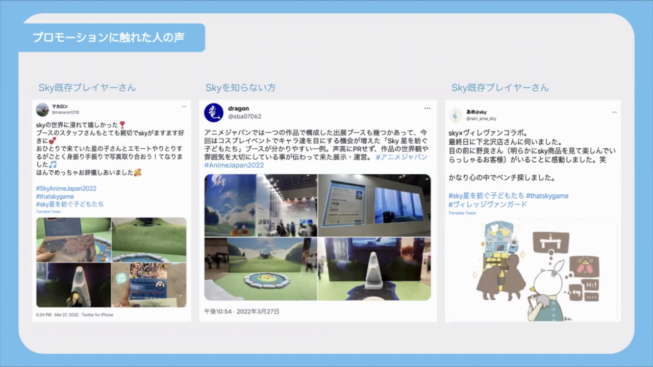The image size is (653, 367).
Task: Click the dragon account's blue avatar
Action: [x=214, y=113]
